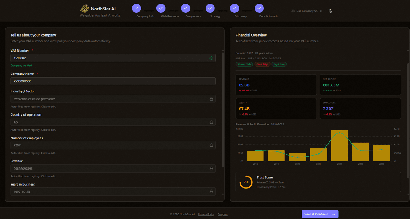410x219 pixels.
Task: Click the lock icon in Industry / Sector field
Action: pos(211,99)
